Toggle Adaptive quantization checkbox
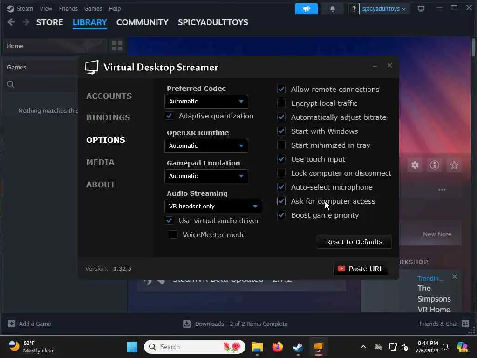 click(x=169, y=116)
